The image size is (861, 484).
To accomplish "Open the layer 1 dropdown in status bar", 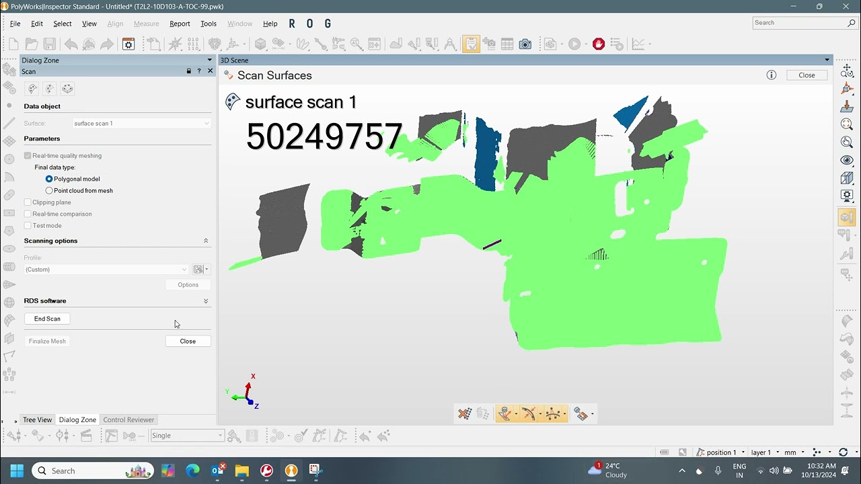I will click(x=765, y=452).
